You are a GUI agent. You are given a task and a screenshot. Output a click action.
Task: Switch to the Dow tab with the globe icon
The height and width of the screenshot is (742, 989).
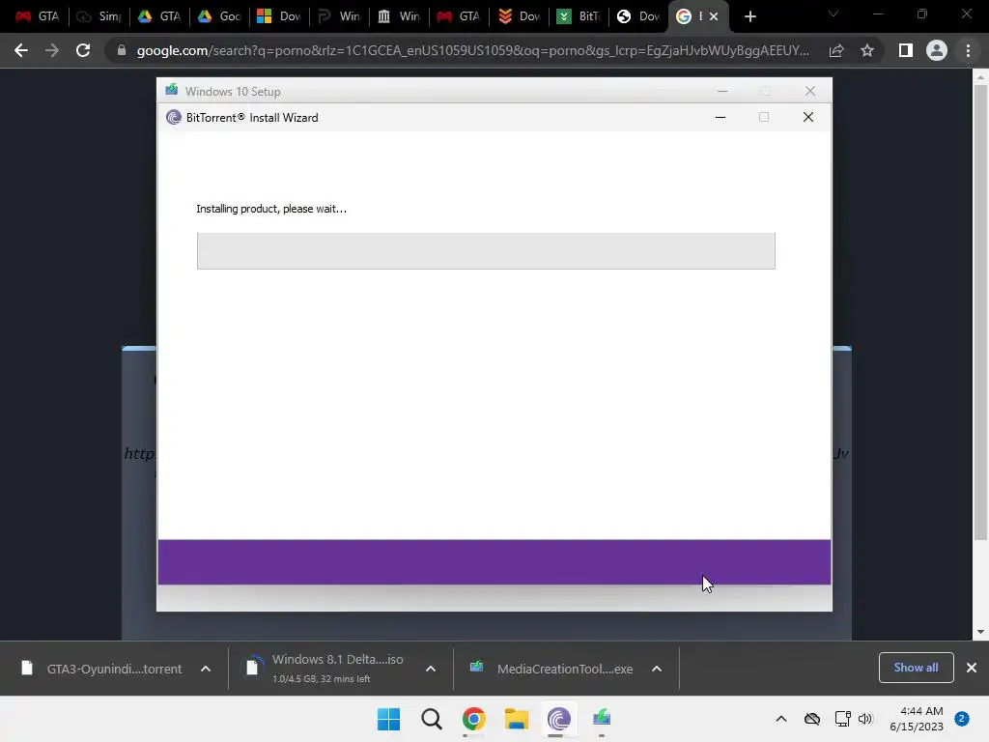point(638,16)
